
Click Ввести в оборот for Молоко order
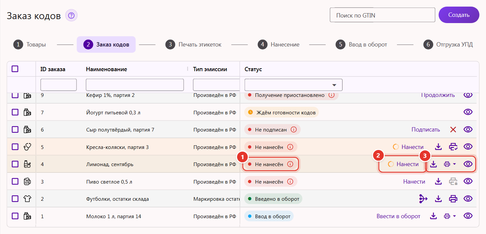pos(398,216)
